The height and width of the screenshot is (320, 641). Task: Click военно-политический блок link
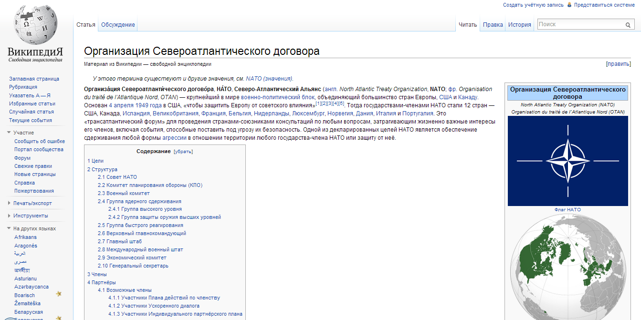point(278,97)
